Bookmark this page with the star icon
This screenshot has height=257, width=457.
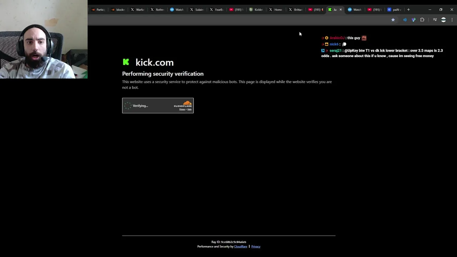(x=393, y=20)
